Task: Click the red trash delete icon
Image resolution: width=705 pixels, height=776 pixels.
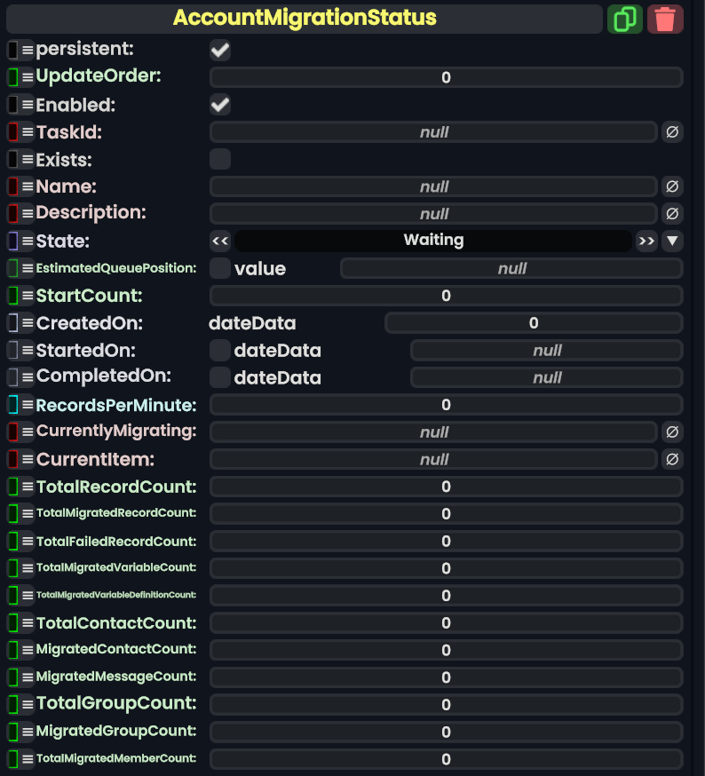Action: pyautogui.click(x=665, y=19)
